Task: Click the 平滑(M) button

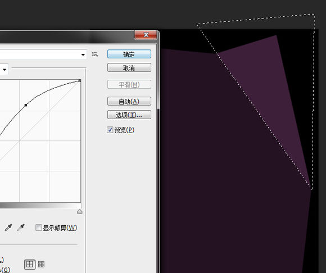Action: 129,84
